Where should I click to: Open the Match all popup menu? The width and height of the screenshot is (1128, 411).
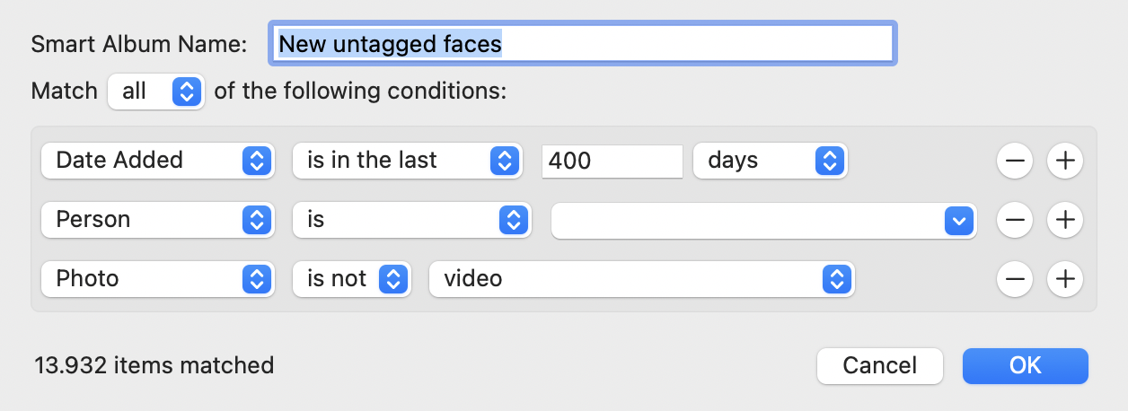coord(155,92)
